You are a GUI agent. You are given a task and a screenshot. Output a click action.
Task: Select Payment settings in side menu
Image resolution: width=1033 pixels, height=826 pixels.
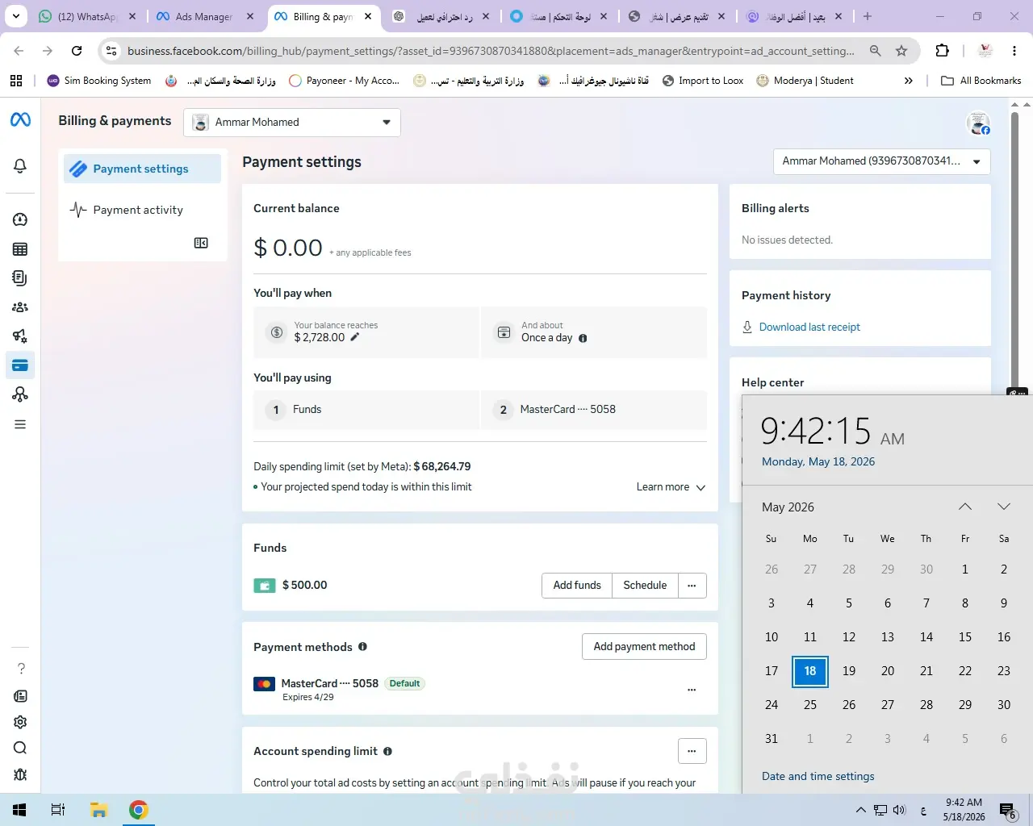point(142,169)
